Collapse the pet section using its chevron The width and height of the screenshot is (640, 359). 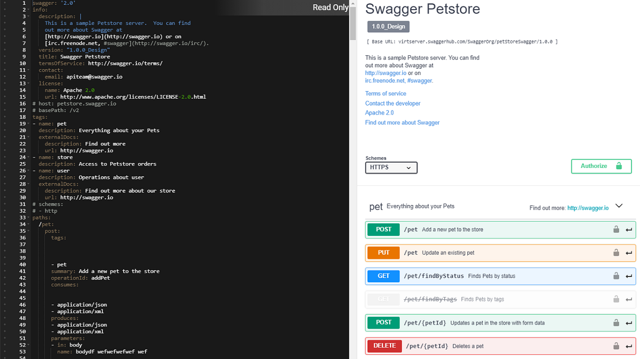click(619, 205)
